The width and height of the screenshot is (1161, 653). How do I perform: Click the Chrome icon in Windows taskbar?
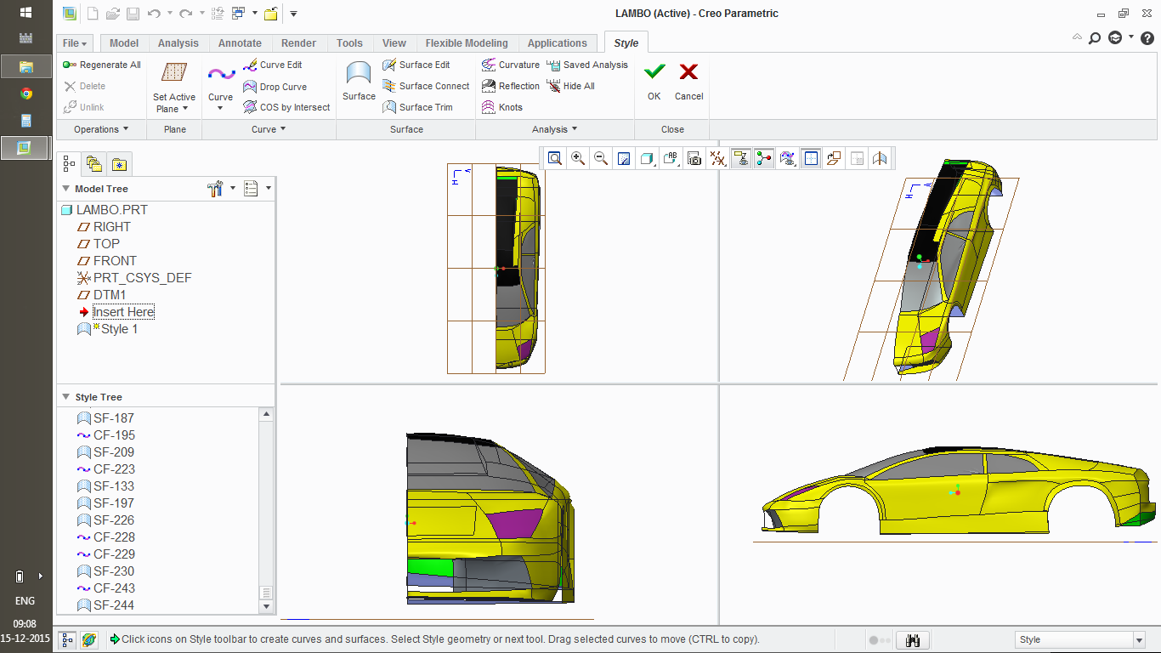click(25, 94)
